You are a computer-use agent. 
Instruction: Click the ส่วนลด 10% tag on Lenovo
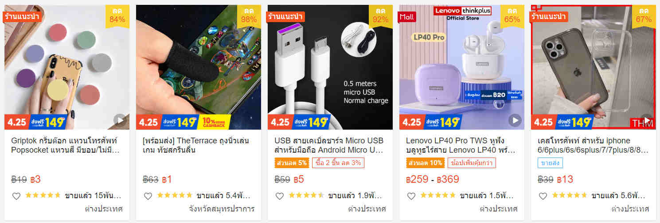[426, 163]
